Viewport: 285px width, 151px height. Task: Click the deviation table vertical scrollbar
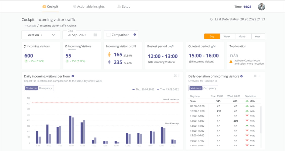pyautogui.click(x=261, y=120)
